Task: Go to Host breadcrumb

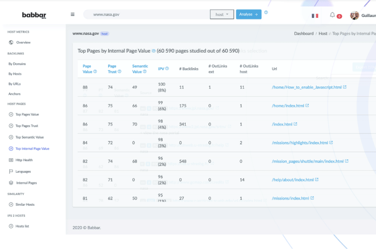Action: pos(323,33)
